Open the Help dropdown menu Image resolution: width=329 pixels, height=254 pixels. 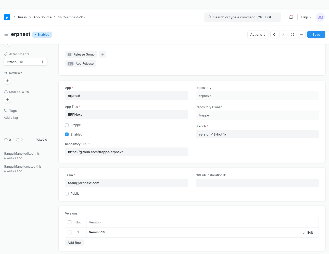click(306, 17)
